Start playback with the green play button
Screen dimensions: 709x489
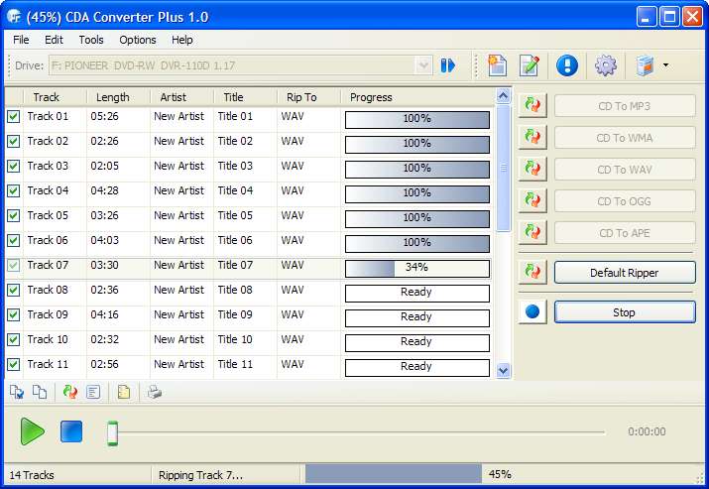pyautogui.click(x=32, y=431)
